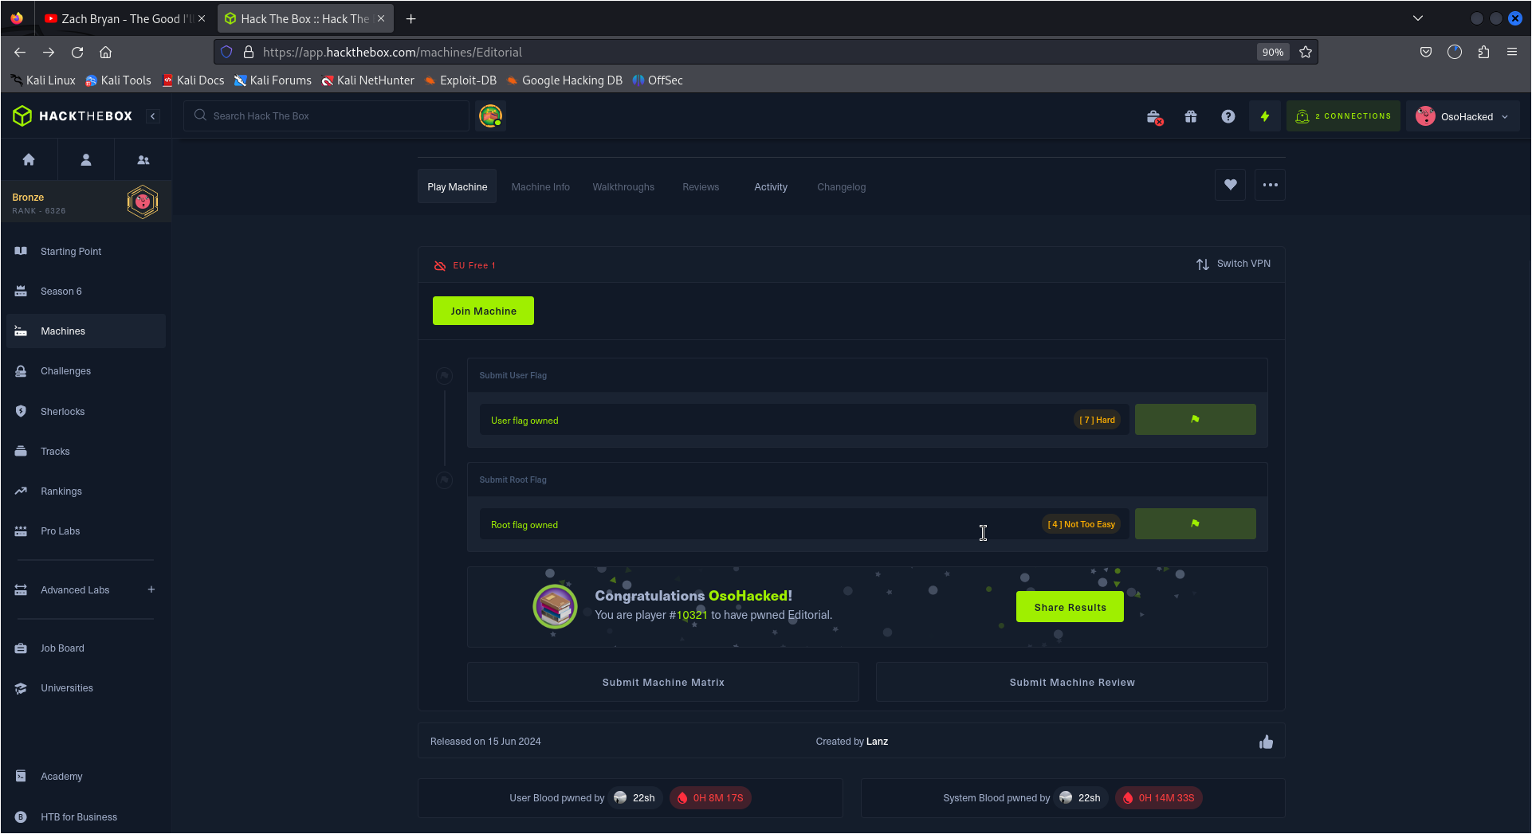Viewport: 1532px width, 834px height.
Task: Open Season 6 in the sidebar
Action: click(x=86, y=292)
